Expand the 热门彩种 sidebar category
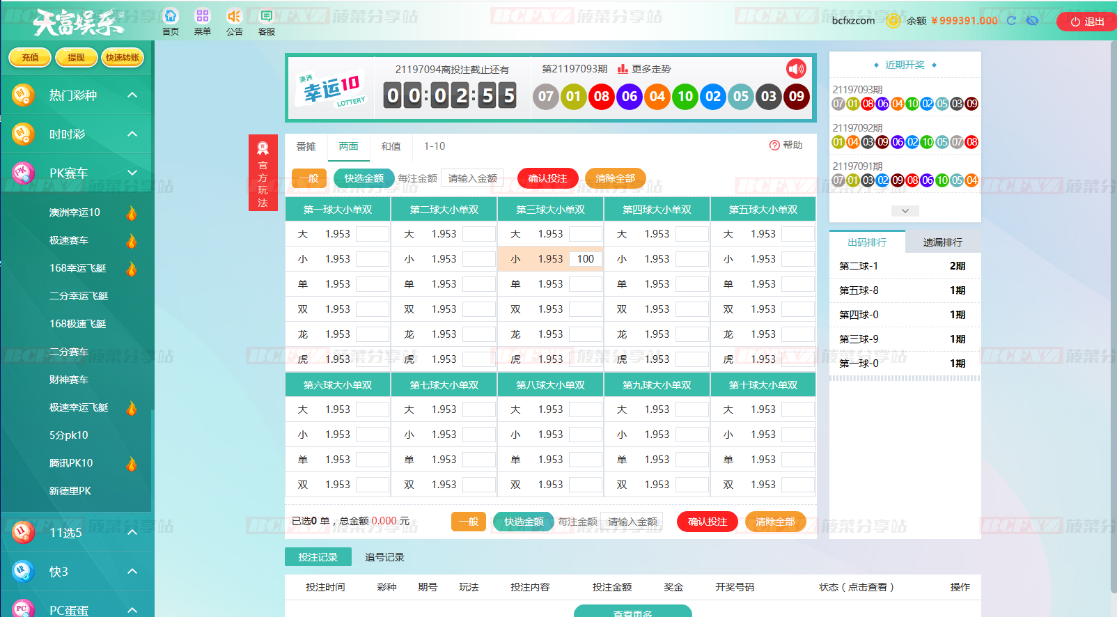The image size is (1117, 617). pos(132,95)
